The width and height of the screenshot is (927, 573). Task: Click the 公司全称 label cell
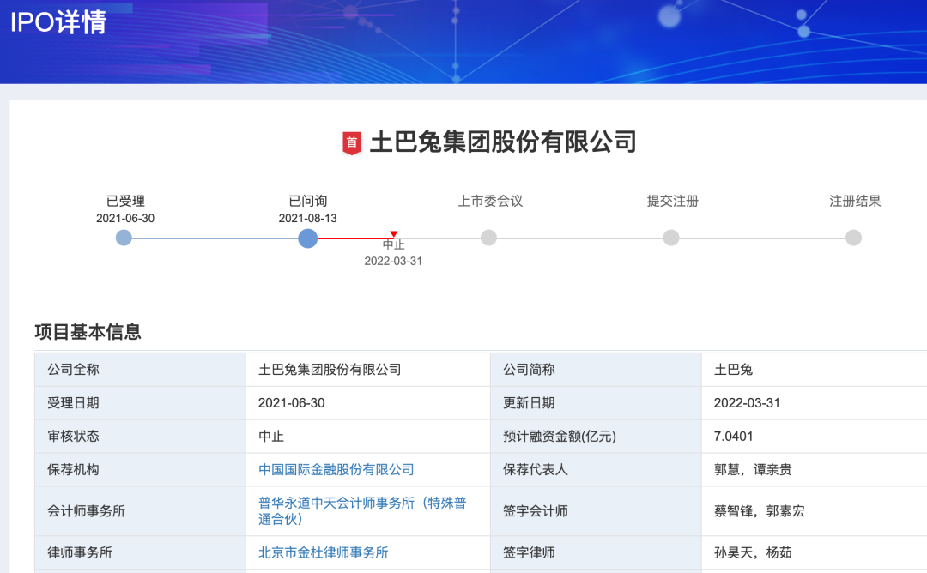click(140, 370)
